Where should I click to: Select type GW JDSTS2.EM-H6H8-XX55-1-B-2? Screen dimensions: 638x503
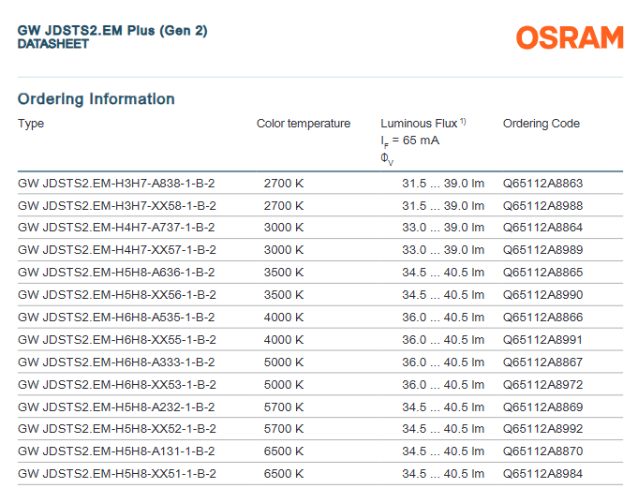point(117,339)
